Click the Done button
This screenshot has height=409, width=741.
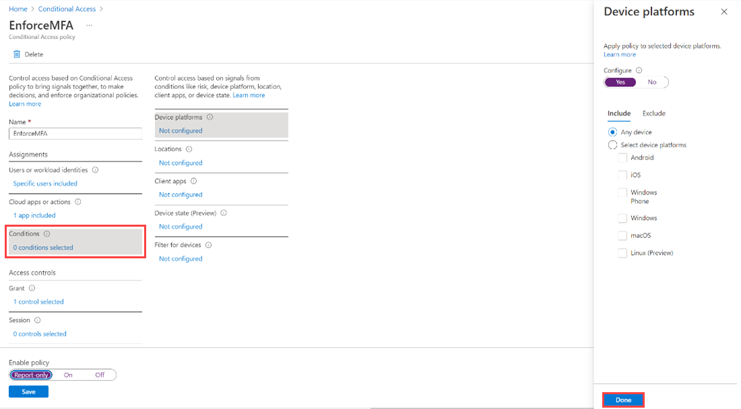[622, 399]
